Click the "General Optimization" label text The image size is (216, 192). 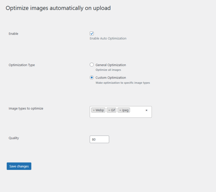point(111,65)
